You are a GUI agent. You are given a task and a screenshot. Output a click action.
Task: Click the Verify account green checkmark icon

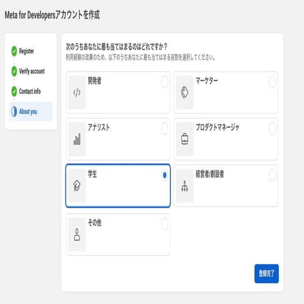coord(14,71)
